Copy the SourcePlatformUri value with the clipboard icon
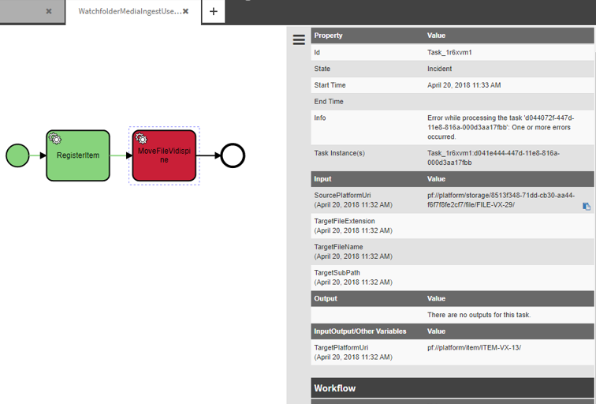 click(x=586, y=206)
